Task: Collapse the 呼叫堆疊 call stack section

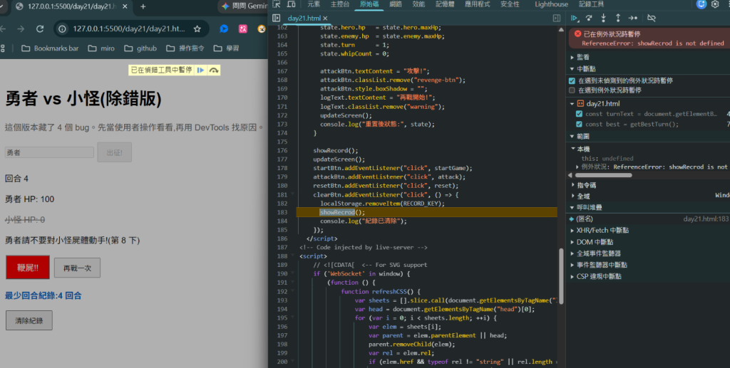Action: [x=572, y=207]
